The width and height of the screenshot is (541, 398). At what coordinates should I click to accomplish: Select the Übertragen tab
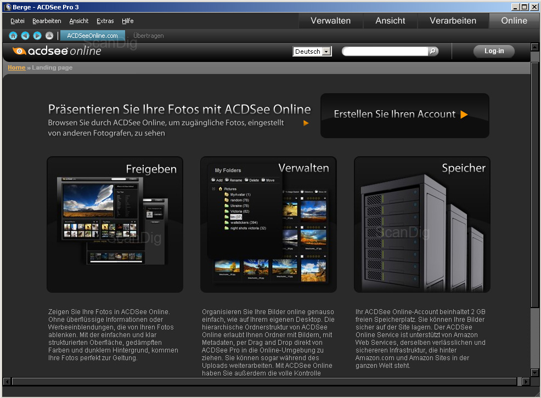point(148,36)
